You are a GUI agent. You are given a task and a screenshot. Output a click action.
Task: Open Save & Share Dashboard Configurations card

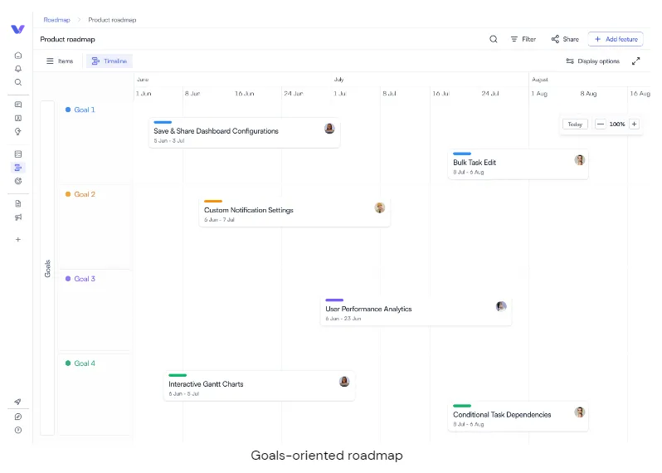click(x=245, y=133)
